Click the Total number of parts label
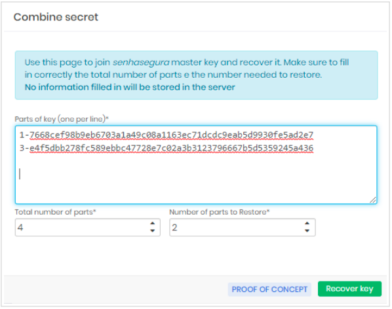Viewport: 392px width, 309px height. (55, 212)
